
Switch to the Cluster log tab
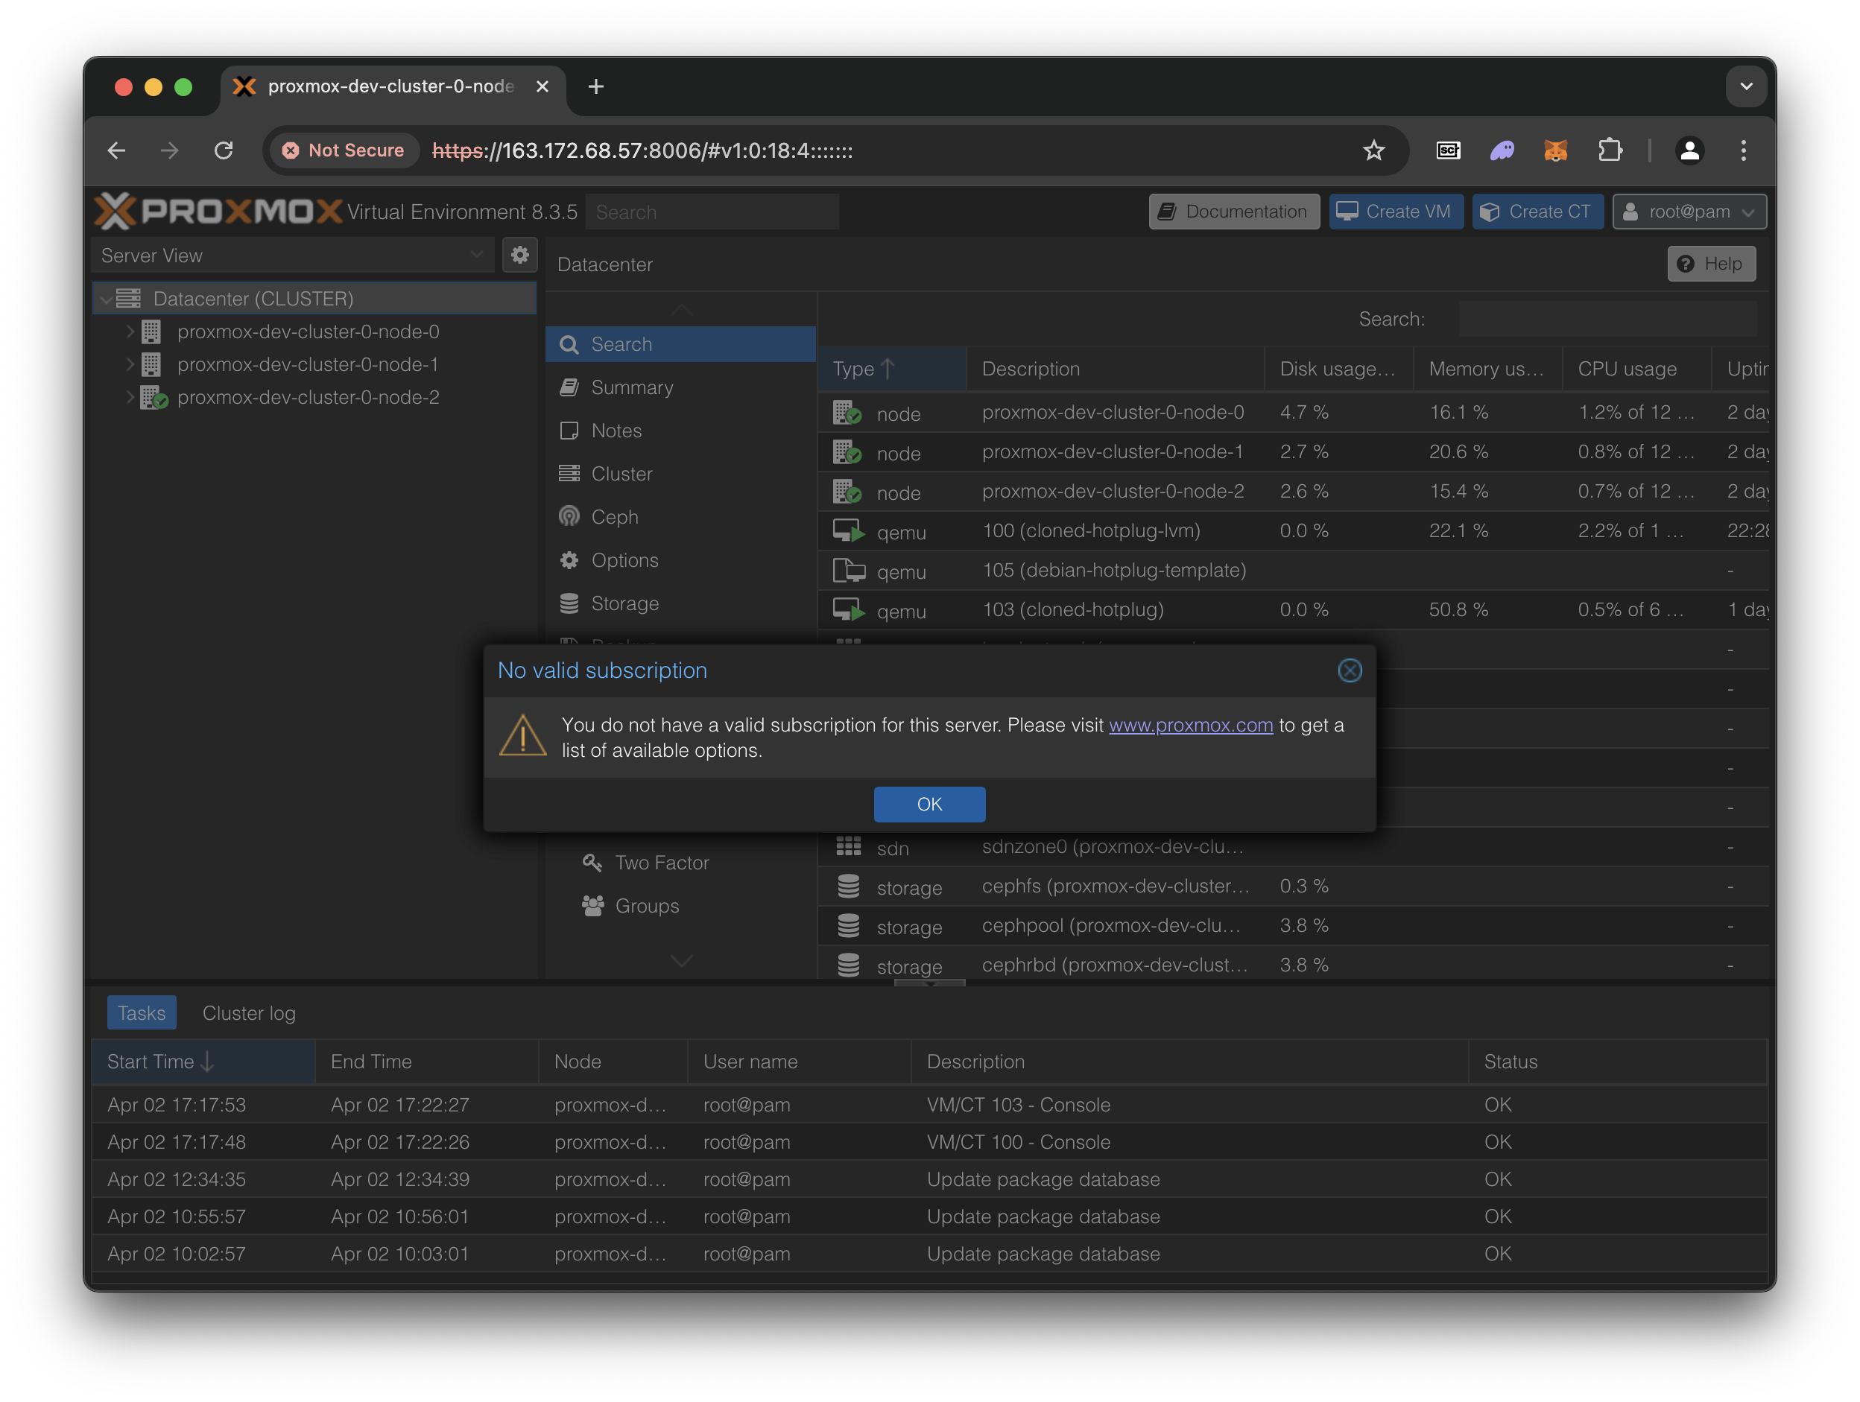coord(249,1013)
